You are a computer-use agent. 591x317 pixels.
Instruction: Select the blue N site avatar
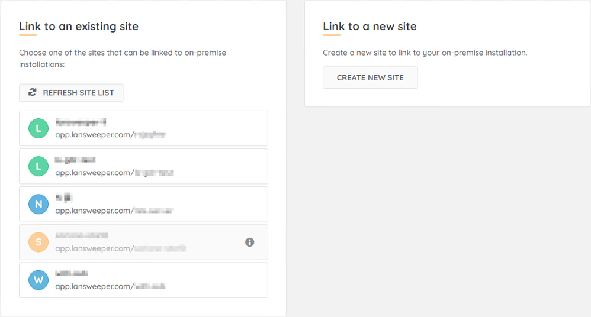pyautogui.click(x=38, y=204)
